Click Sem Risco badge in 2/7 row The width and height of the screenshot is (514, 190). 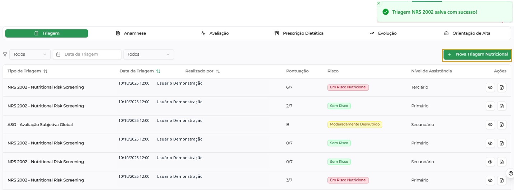(339, 106)
